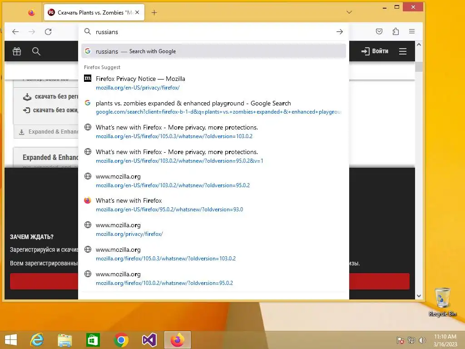The height and width of the screenshot is (349, 465).
Task: Click the Expanded & Enhanced download button
Action: point(46,132)
